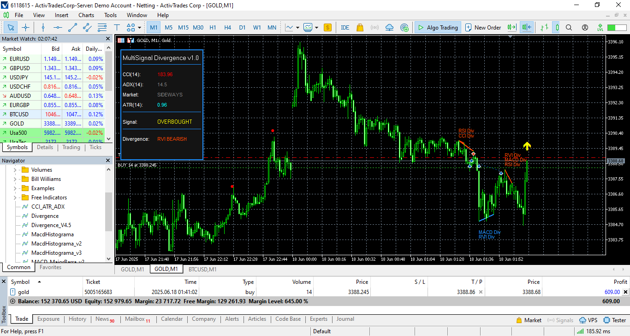Open the search magnifier

[569, 27]
